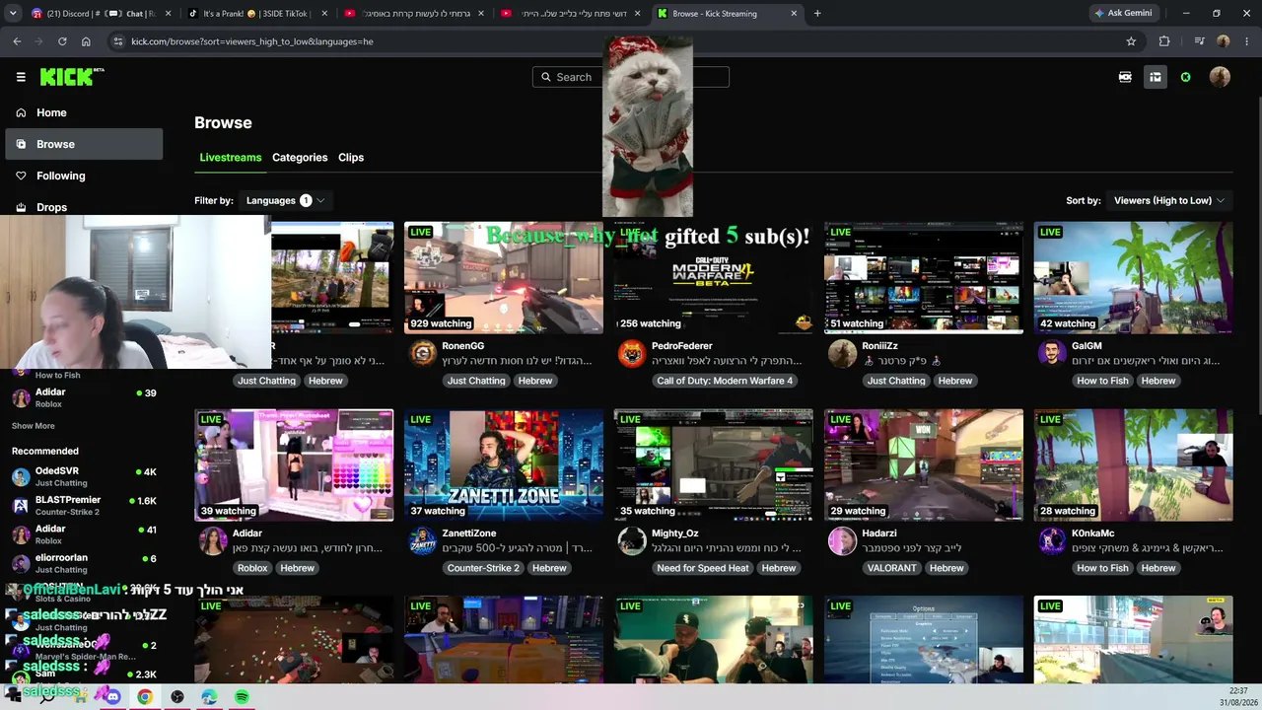Open OdedSVR in Recommended channels
Image resolution: width=1262 pixels, height=710 pixels.
84,476
